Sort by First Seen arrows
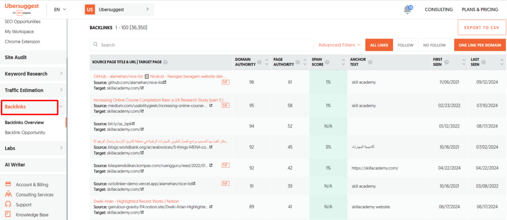The image size is (507, 220). (x=463, y=62)
